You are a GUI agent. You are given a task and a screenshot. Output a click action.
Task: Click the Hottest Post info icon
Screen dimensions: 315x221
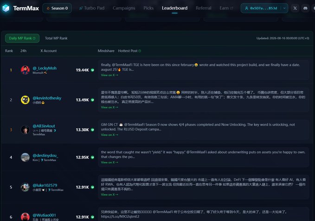[140, 51]
